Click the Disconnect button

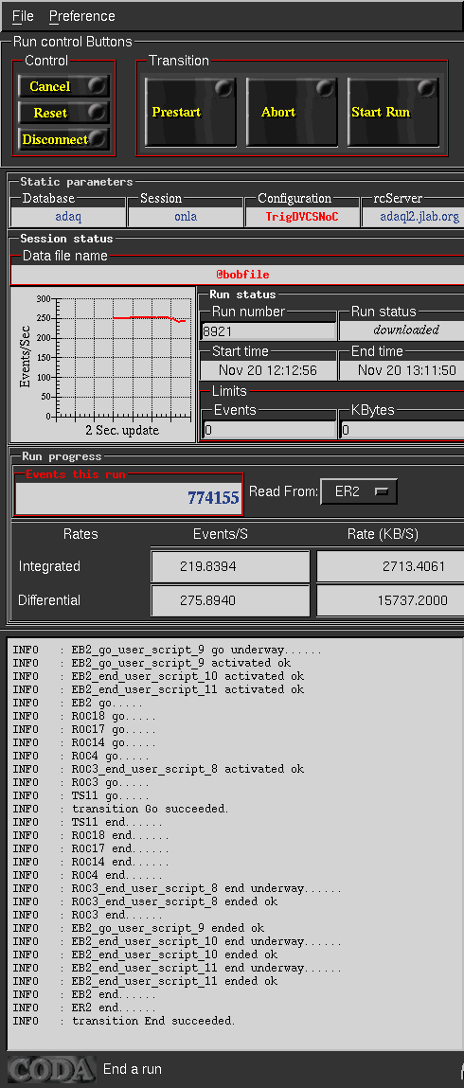tap(63, 139)
